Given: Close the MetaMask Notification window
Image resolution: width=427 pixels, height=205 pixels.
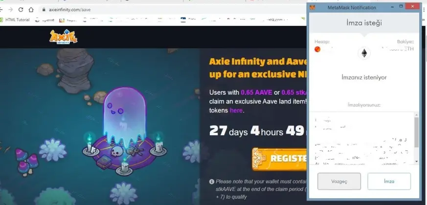Looking at the screenshot, I should point(412,6).
